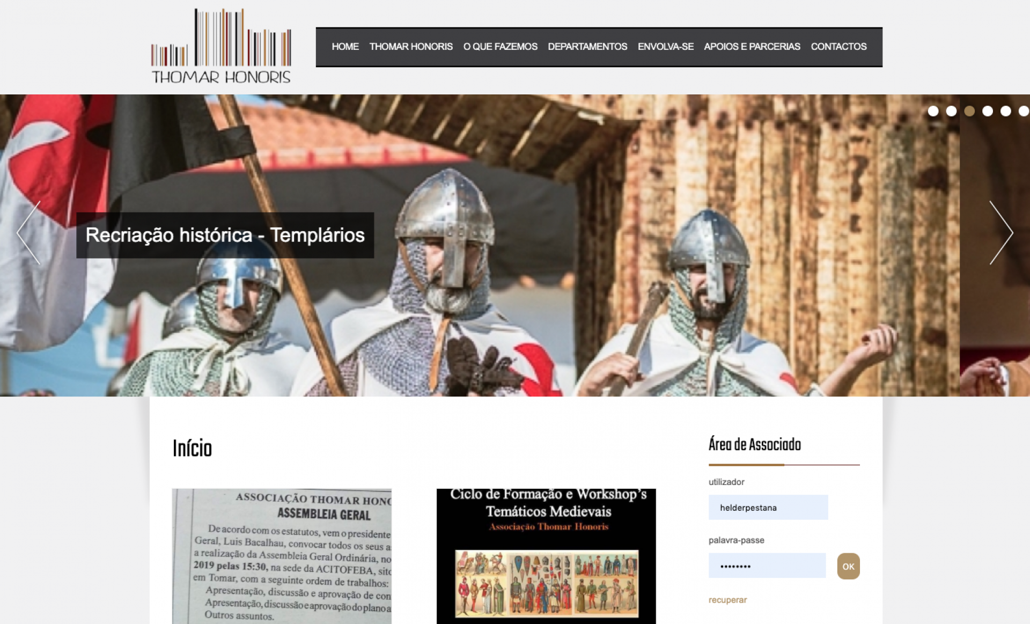Screen dimensions: 1030x624
Task: Click the highlighted third slideshow dot
Action: coord(969,111)
